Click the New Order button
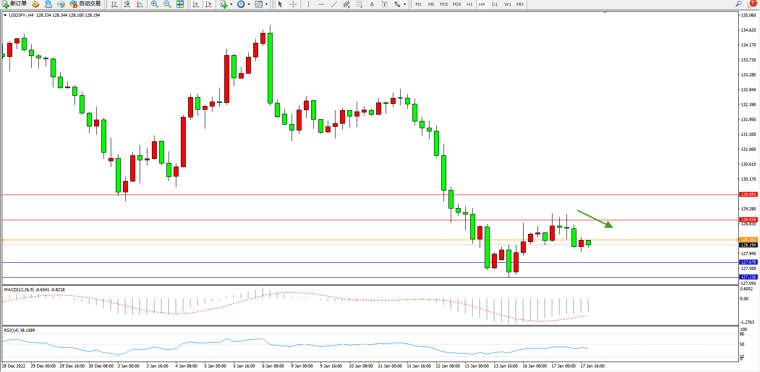The width and height of the screenshot is (760, 372). pyautogui.click(x=14, y=4)
